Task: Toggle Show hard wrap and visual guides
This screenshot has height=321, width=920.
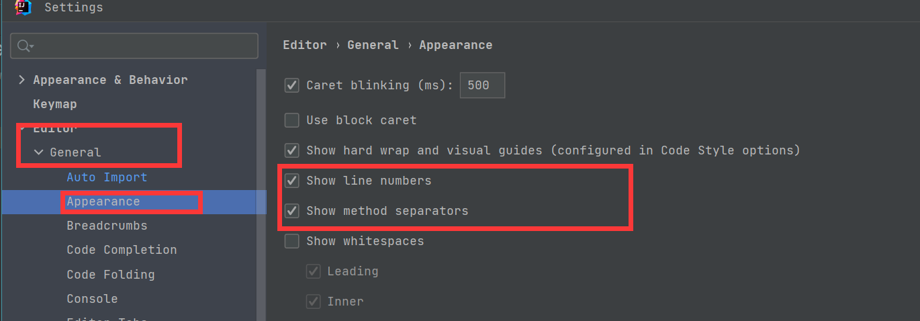Action: (292, 150)
